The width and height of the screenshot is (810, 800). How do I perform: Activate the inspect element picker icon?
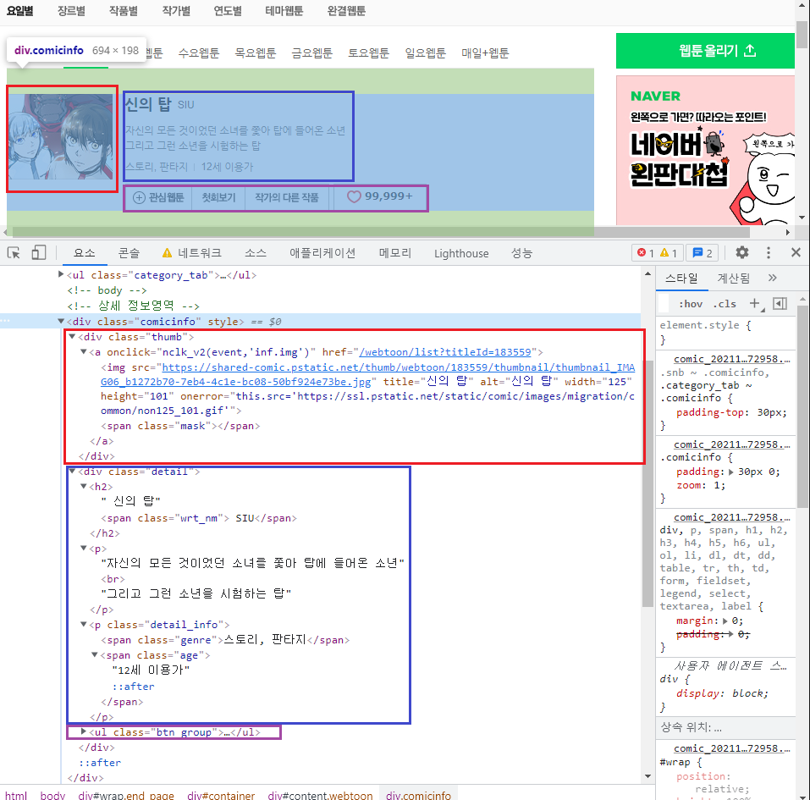(x=14, y=253)
